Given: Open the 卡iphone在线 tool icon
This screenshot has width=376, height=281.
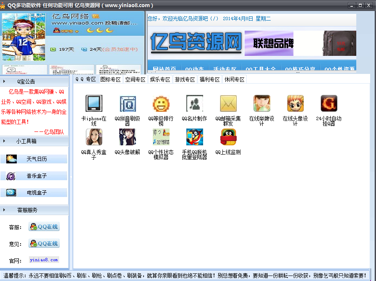Looking at the screenshot, I should coord(94,103).
